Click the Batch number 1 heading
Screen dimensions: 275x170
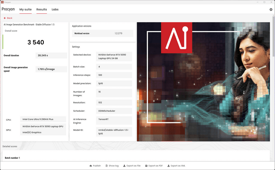tap(12, 158)
